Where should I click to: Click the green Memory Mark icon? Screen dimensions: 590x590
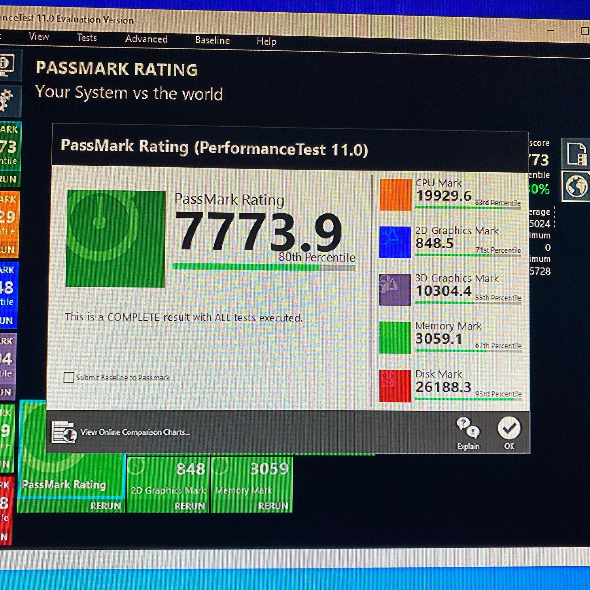point(395,338)
